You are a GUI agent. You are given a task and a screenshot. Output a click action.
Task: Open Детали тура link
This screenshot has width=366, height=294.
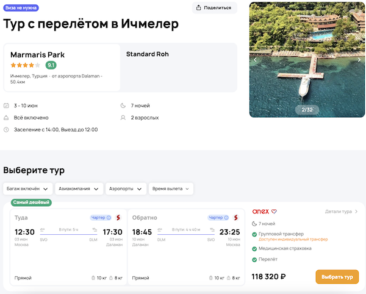pyautogui.click(x=342, y=212)
